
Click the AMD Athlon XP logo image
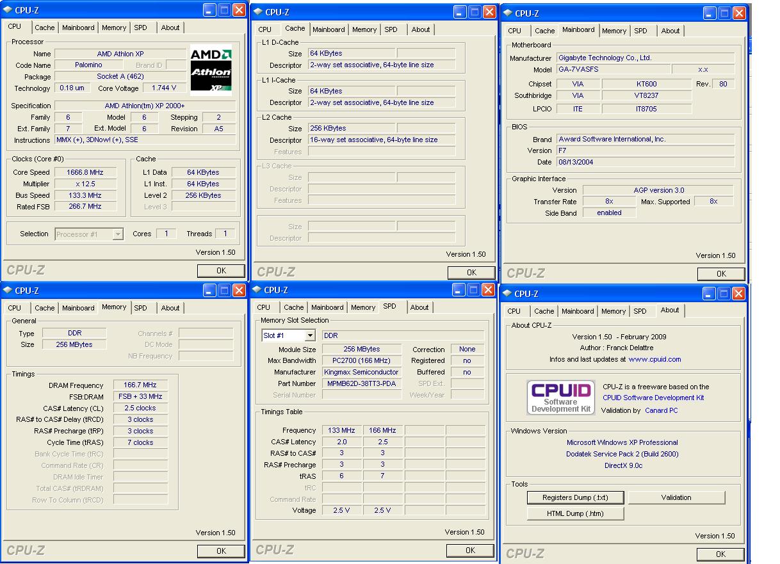click(x=211, y=70)
